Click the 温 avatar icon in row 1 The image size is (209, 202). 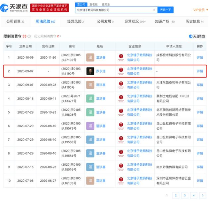click(x=90, y=57)
